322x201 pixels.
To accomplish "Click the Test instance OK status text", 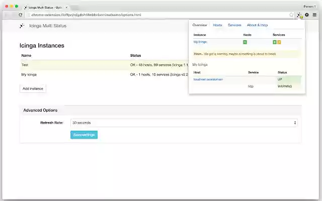I will point(159,65).
